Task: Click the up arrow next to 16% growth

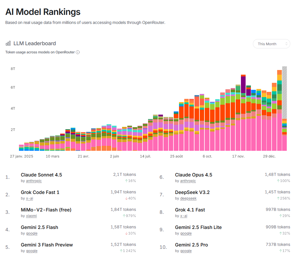Action: (x=126, y=181)
